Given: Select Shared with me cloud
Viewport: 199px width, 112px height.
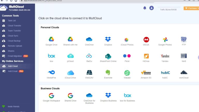Looking at the screenshot, I should 70,41.
